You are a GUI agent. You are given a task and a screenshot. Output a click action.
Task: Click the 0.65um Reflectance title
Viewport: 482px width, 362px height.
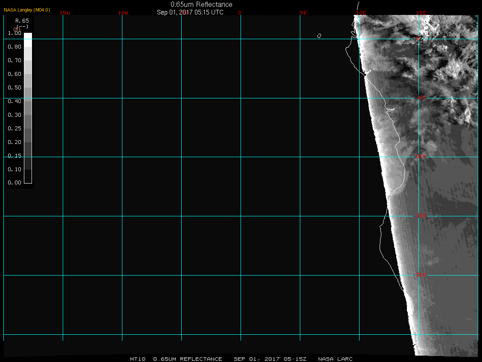pyautogui.click(x=201, y=4)
